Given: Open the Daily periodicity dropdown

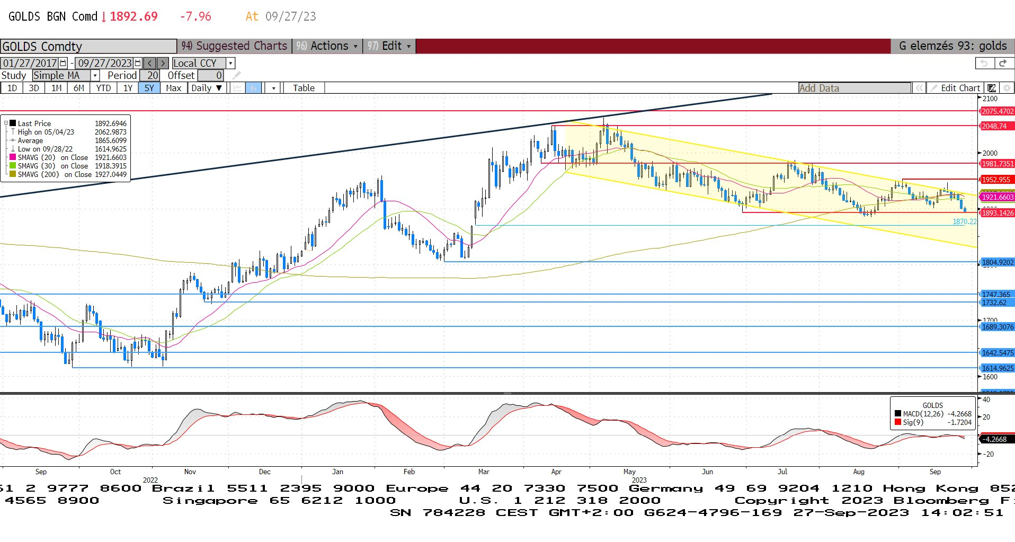Looking at the screenshot, I should pyautogui.click(x=207, y=88).
